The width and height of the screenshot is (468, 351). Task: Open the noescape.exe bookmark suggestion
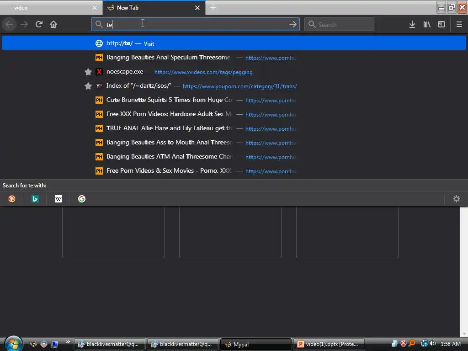coord(234,72)
